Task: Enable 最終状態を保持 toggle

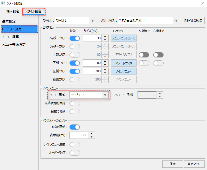Action: (x=75, y=103)
